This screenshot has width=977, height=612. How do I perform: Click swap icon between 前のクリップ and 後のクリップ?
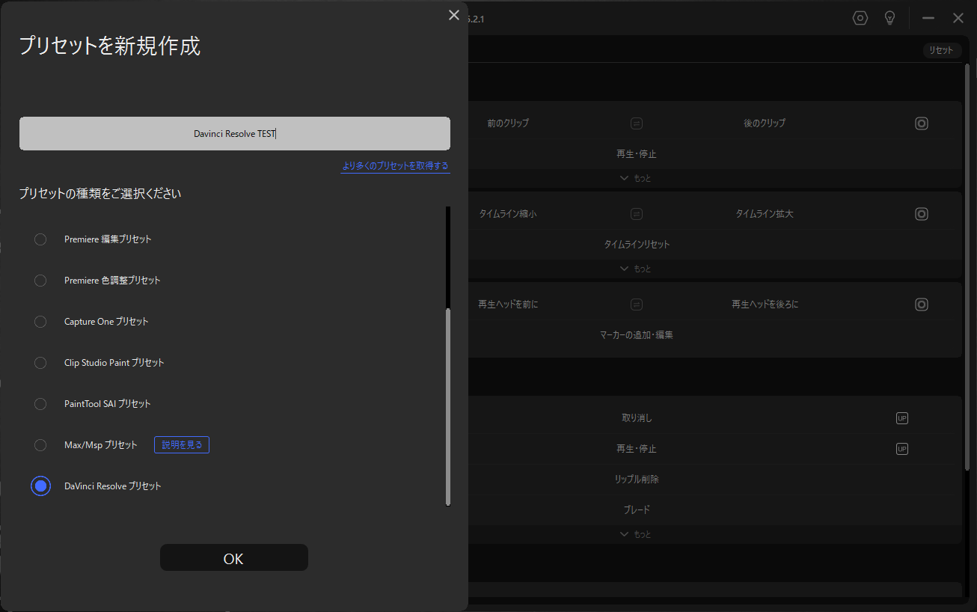tap(636, 123)
